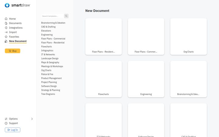Select Police & Fire category
Screen dimensions: 219x137
click(x=47, y=74)
